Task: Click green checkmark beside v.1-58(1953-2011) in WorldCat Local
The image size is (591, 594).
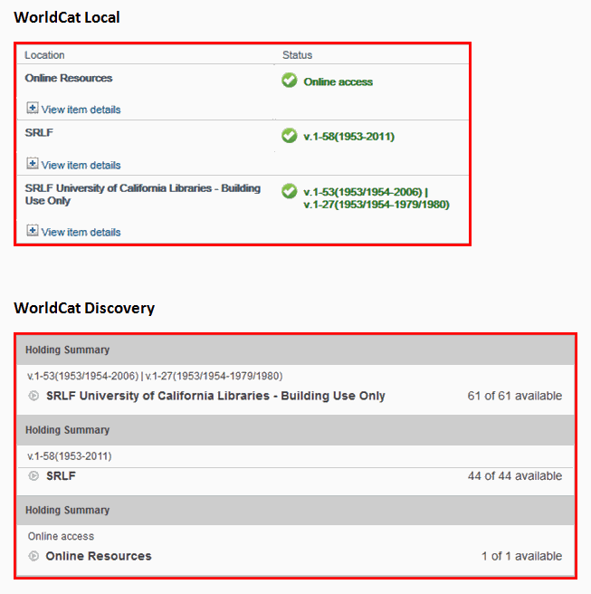Action: tap(290, 136)
